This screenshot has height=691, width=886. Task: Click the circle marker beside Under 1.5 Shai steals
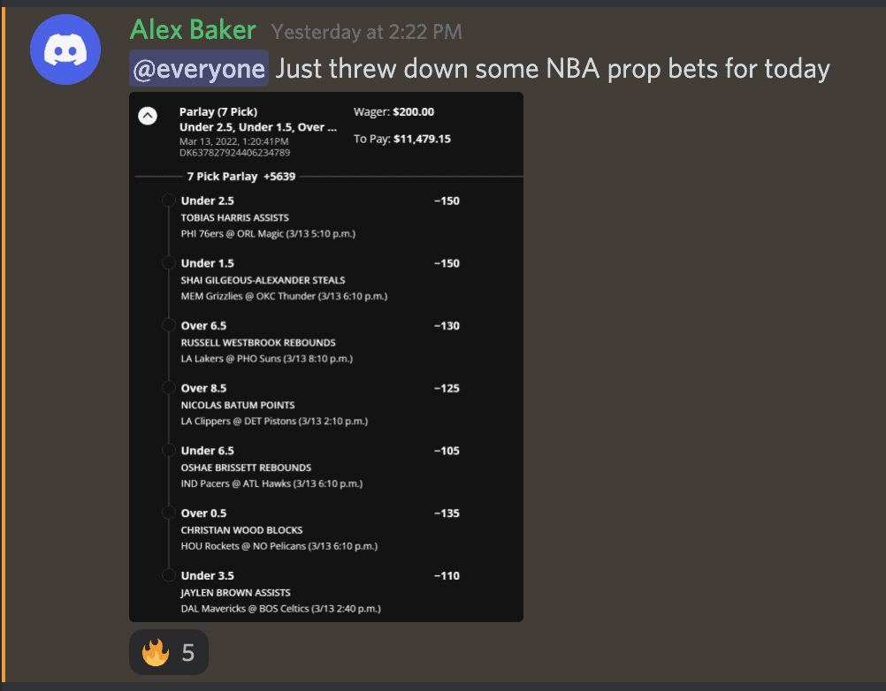click(x=168, y=262)
